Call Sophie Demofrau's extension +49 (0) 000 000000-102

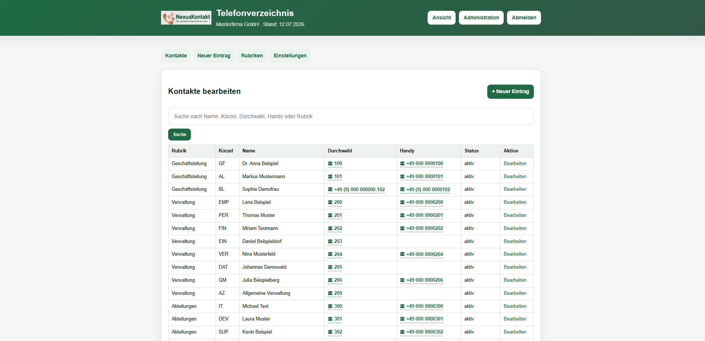coord(356,190)
